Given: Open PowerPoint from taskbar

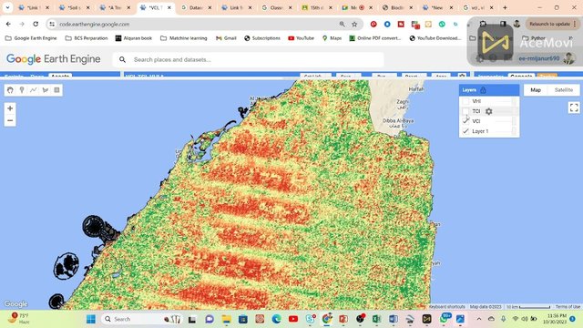Looking at the screenshot, I should tap(343, 319).
